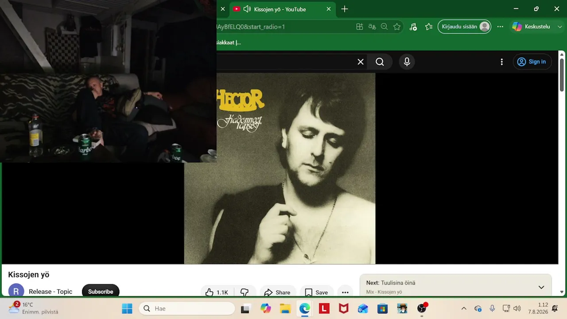Open YouTube settings three-dot menu
Screen dimensions: 567x319
pos(501,62)
